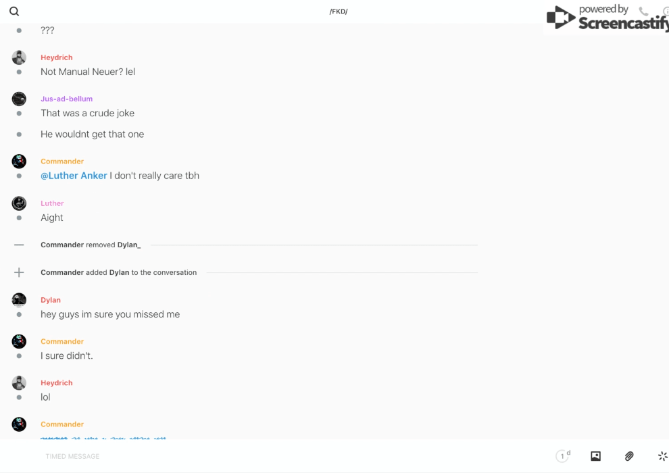Attach a file using the paperclip icon
Screen dimensions: 669x473
629,456
